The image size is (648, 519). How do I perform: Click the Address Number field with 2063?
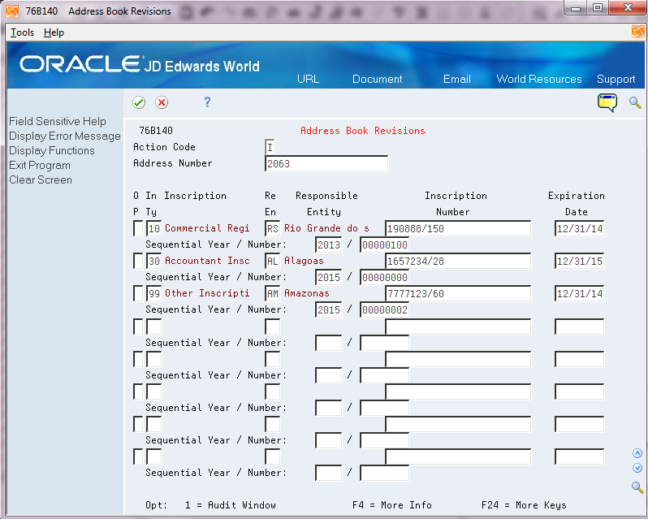326,163
